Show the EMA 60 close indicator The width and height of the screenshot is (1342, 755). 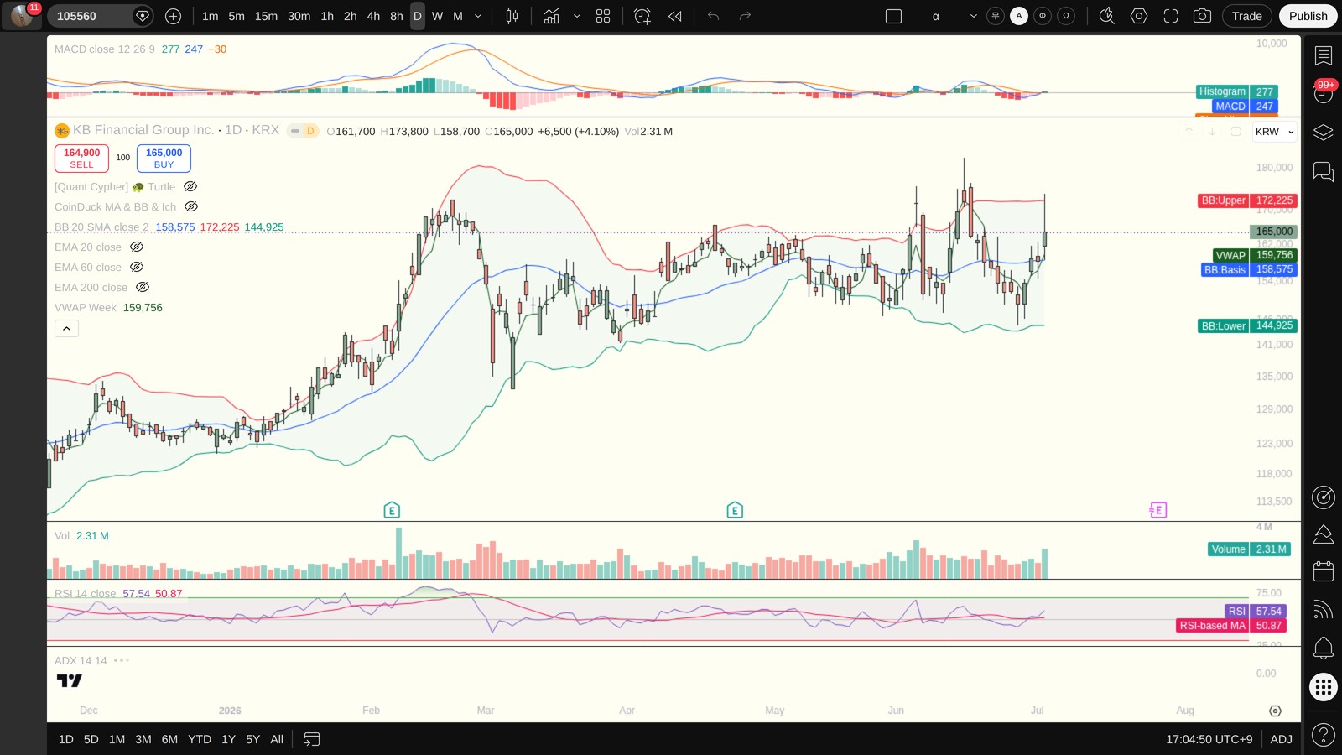(x=137, y=268)
